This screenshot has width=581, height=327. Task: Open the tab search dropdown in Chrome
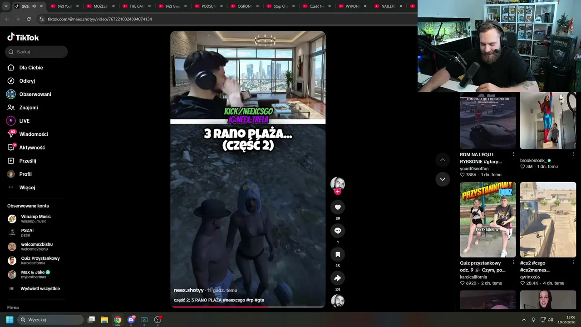pyautogui.click(x=5, y=6)
